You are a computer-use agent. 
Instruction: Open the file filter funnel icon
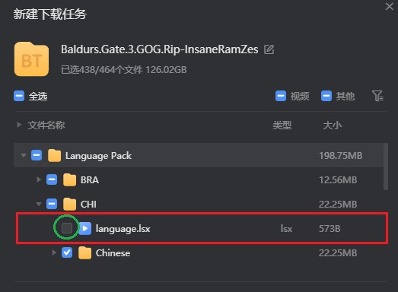[377, 96]
